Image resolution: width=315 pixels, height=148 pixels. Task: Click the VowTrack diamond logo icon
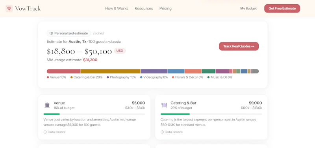(x=9, y=8)
